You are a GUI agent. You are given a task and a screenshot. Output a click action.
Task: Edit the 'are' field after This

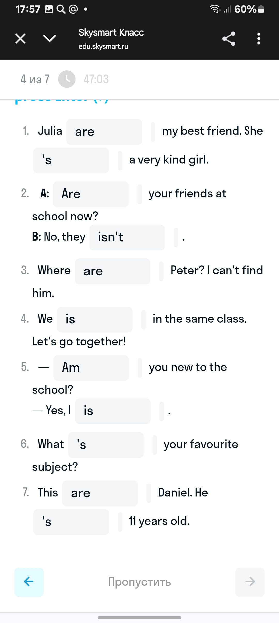[100, 493]
